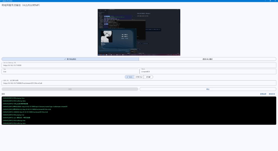The width and height of the screenshot is (278, 151).
Task: Select the checked service-address mode segment
Action: pos(70,59)
